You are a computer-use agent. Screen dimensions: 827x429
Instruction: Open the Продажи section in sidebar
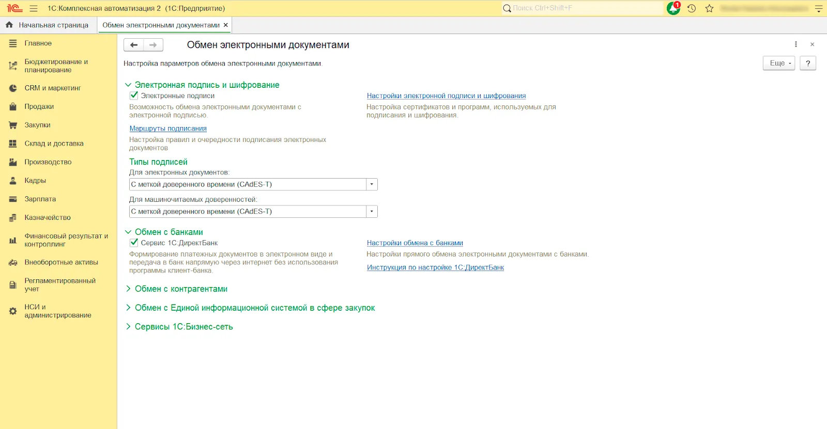39,106
